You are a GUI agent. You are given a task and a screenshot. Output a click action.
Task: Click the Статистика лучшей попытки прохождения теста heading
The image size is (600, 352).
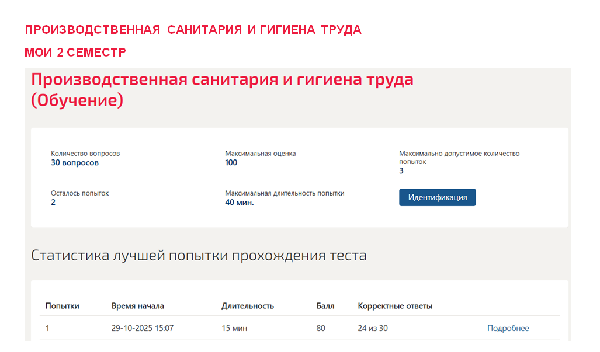199,255
